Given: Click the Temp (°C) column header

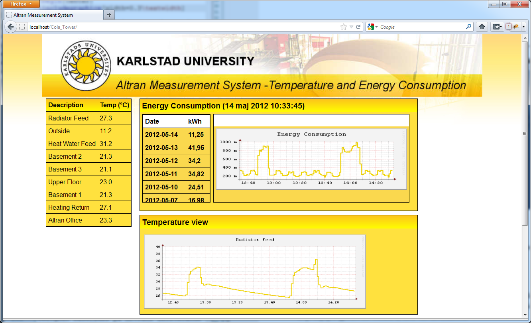Looking at the screenshot, I should [115, 105].
